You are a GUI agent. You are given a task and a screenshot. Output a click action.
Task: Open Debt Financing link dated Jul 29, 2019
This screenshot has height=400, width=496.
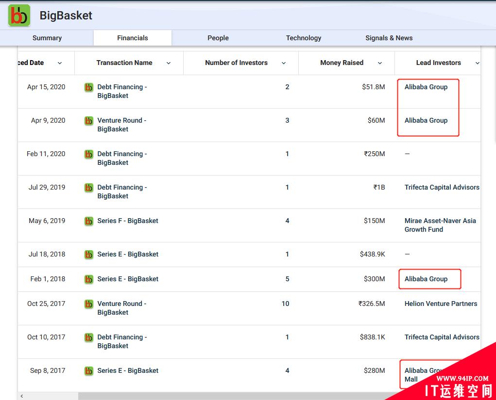122,192
